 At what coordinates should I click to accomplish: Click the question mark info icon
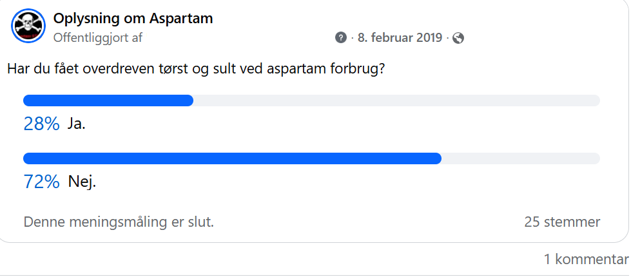click(341, 38)
